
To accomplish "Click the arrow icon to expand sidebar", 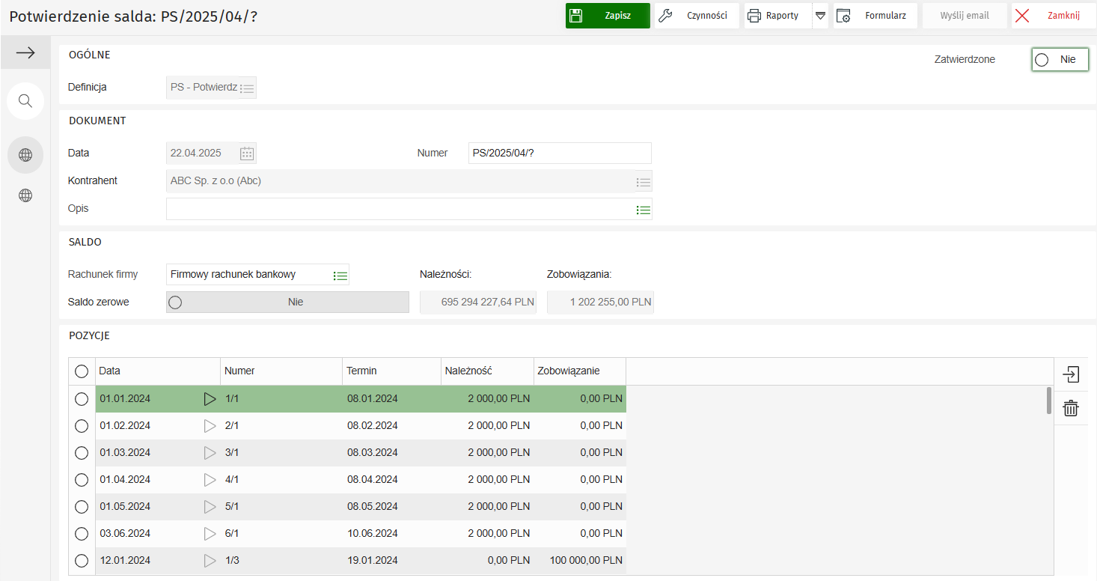I will click(25, 52).
